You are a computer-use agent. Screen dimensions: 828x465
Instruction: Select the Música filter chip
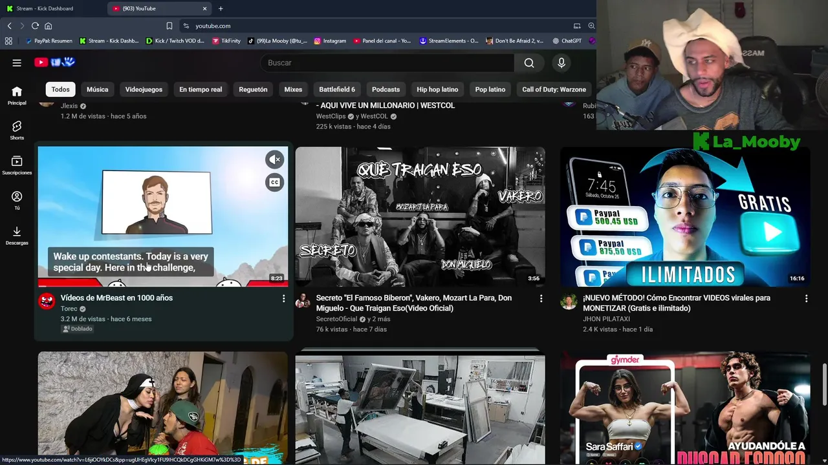(98, 90)
